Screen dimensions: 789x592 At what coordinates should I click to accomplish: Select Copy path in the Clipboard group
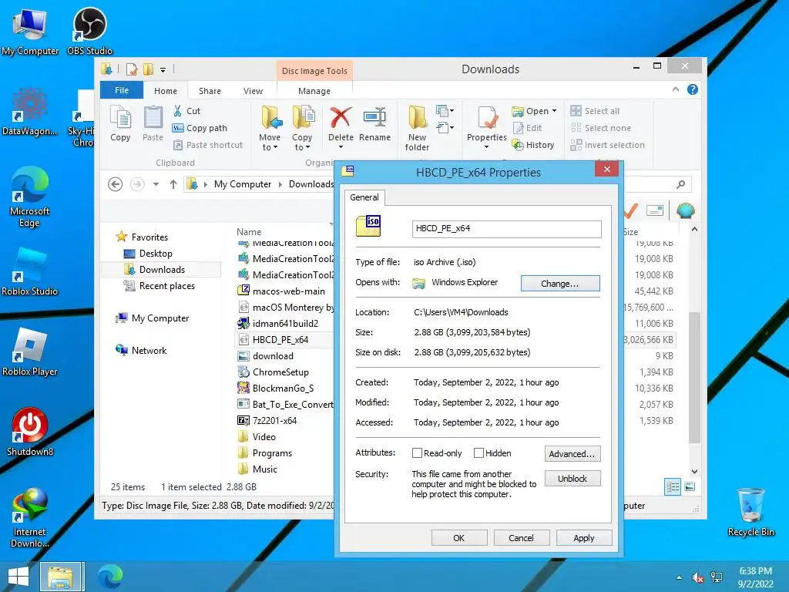200,128
